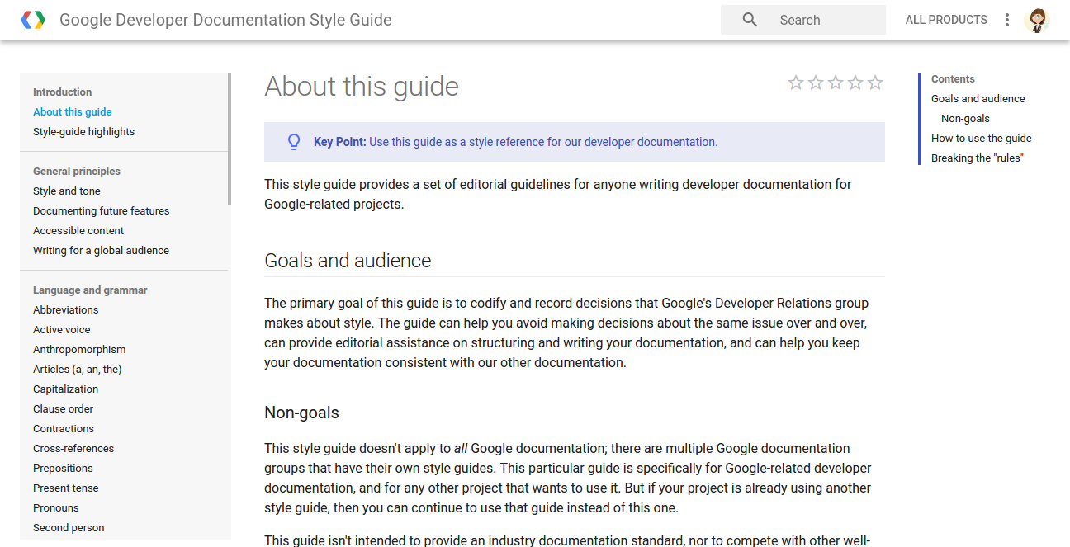Open Clause order page
1070x547 pixels.
click(64, 409)
